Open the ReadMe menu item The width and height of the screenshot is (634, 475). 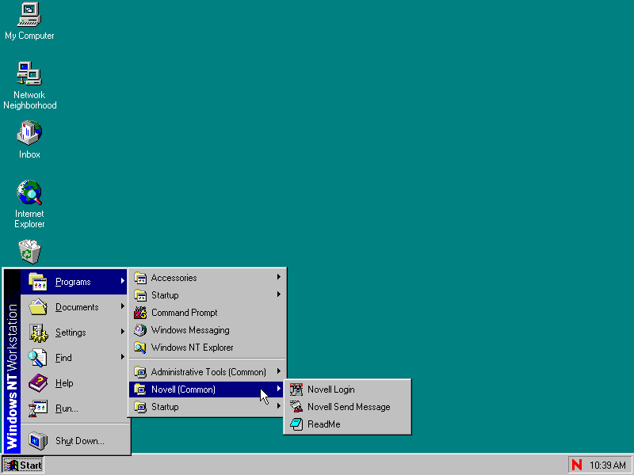point(347,424)
